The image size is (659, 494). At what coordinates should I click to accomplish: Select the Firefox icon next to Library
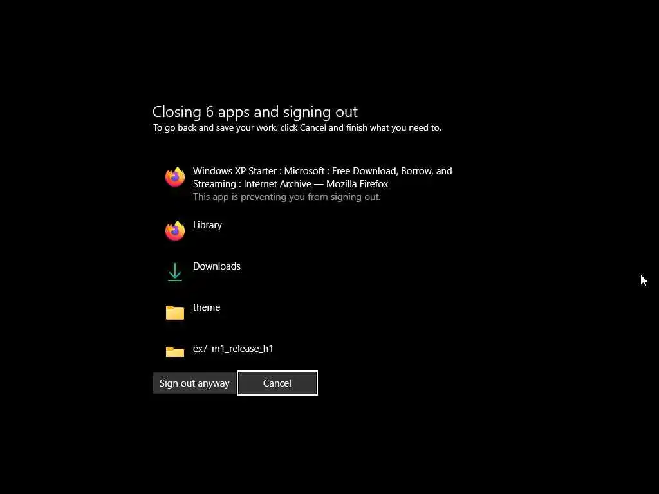pyautogui.click(x=175, y=231)
